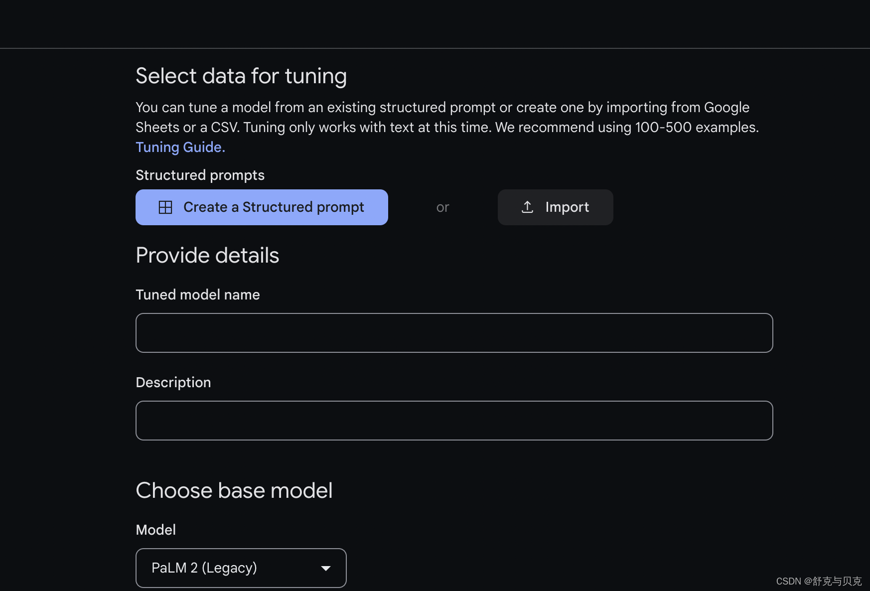The image size is (870, 591).
Task: Click the Tuned model name label
Action: (x=198, y=295)
